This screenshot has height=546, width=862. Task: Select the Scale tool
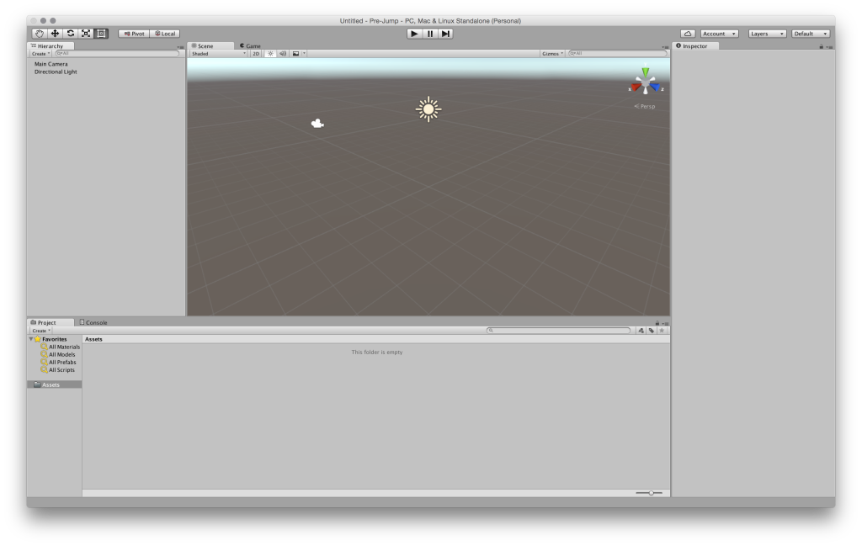[88, 33]
